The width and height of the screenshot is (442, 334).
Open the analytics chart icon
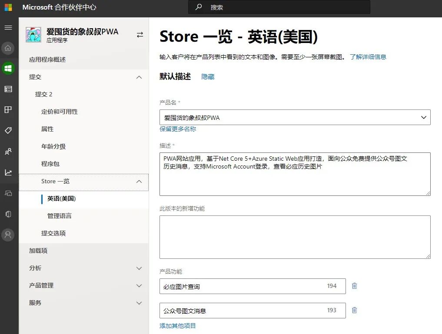click(8, 172)
